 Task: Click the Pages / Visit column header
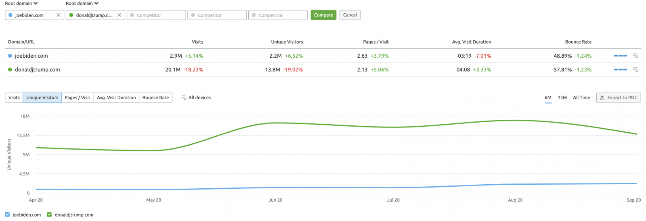coord(376,42)
